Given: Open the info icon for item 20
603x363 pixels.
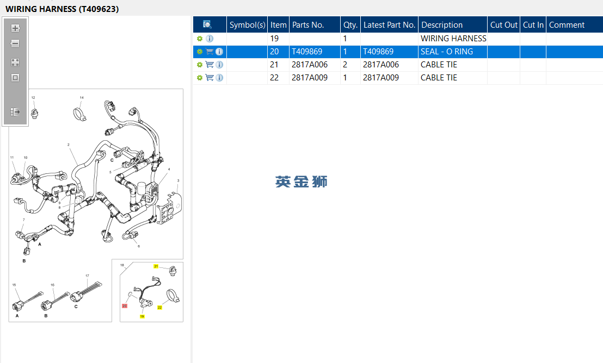Looking at the screenshot, I should click(219, 52).
